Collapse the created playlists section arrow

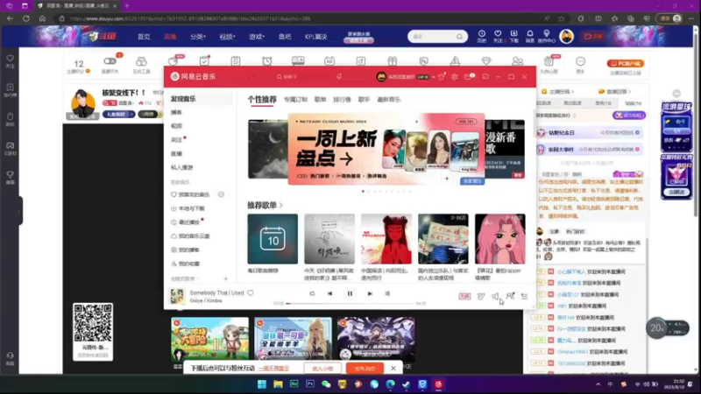(198, 278)
